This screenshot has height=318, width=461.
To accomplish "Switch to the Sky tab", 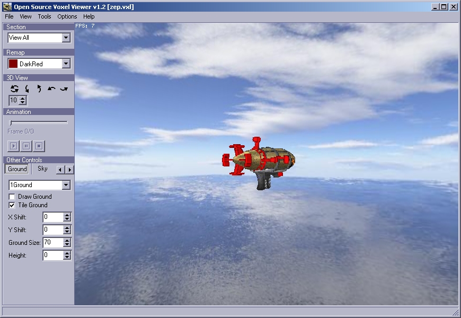I will (x=42, y=169).
